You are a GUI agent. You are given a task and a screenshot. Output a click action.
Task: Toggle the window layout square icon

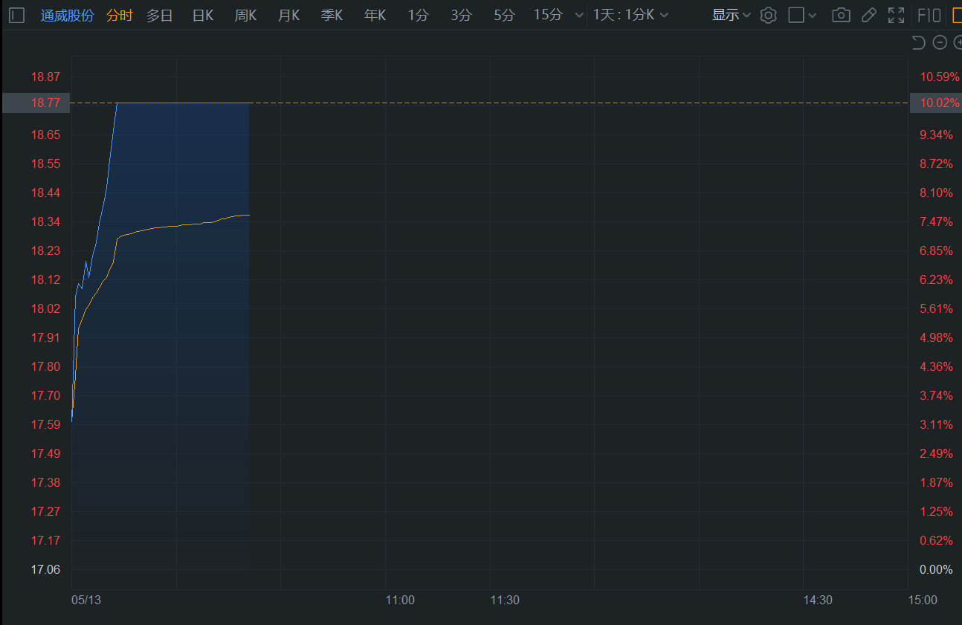(796, 15)
